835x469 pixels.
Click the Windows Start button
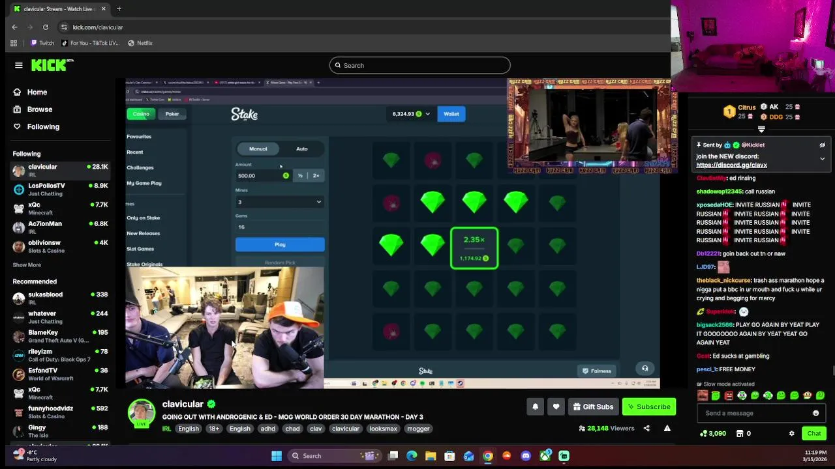pos(277,456)
